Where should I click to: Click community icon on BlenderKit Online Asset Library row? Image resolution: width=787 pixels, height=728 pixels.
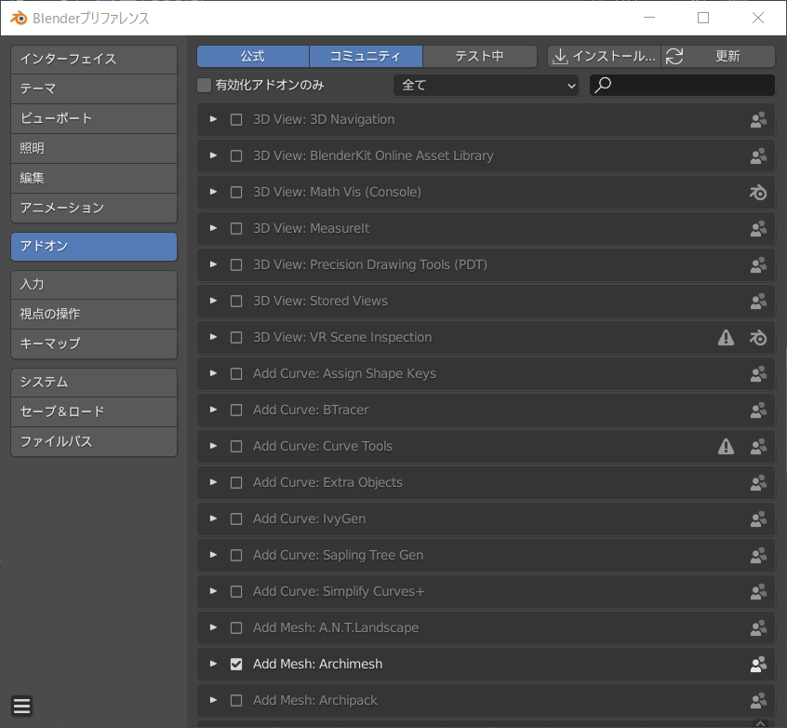pyautogui.click(x=758, y=155)
